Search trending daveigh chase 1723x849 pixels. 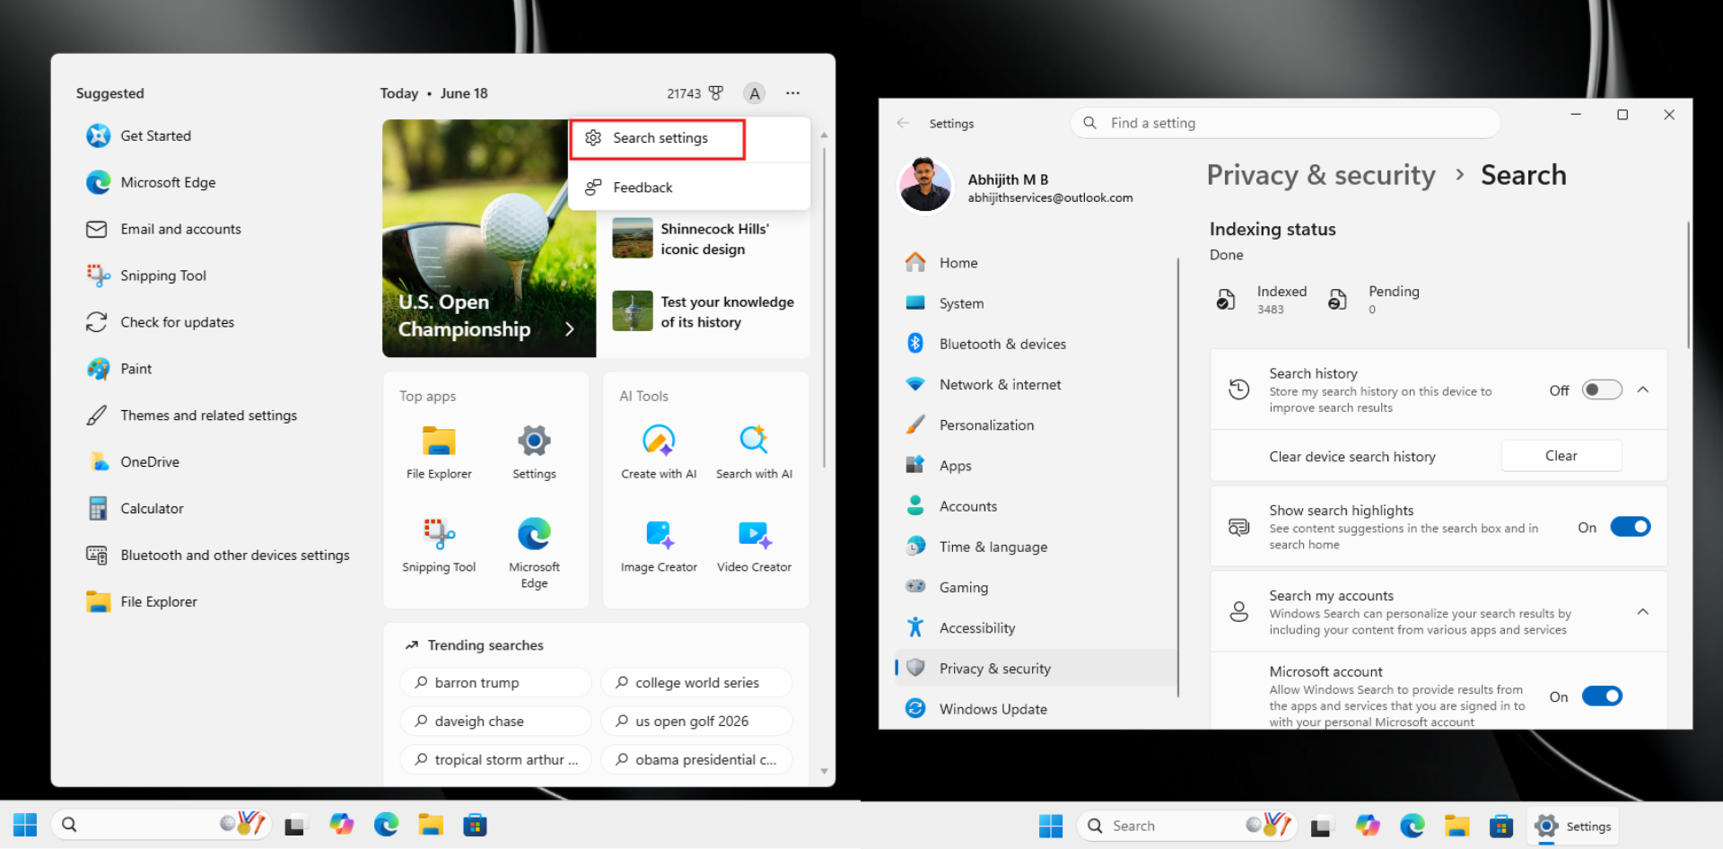point(495,722)
